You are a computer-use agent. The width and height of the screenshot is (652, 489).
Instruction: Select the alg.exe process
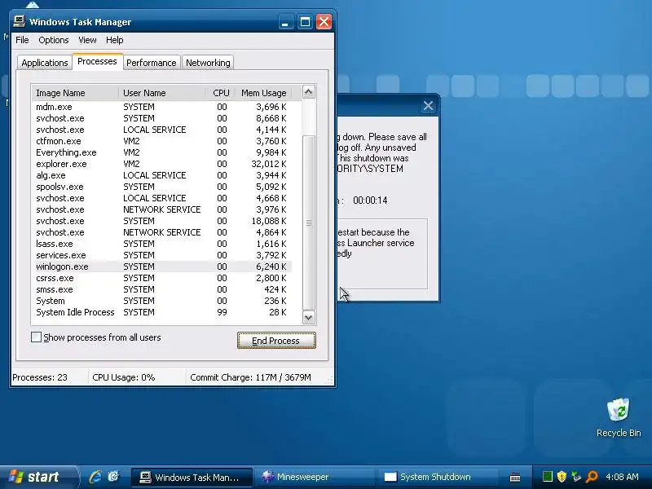pyautogui.click(x=161, y=175)
